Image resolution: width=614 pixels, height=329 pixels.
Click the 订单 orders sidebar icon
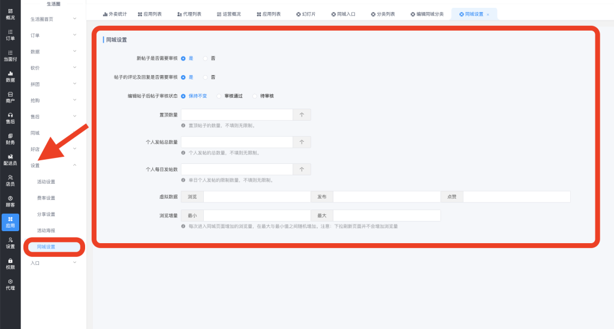[10, 35]
